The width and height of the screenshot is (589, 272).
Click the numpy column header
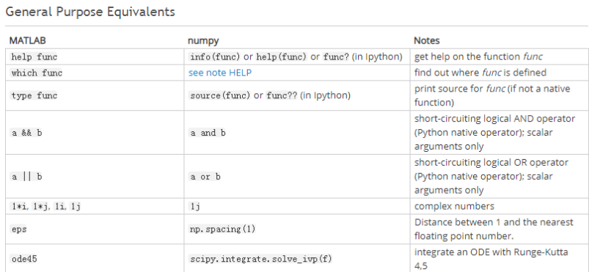tap(203, 40)
